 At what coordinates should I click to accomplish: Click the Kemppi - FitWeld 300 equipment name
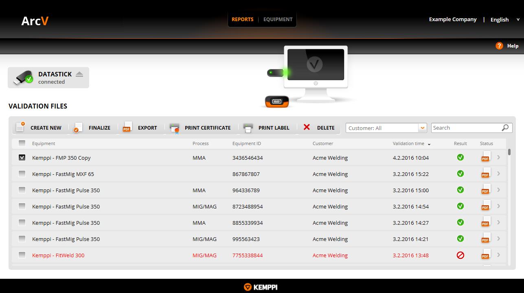pyautogui.click(x=58, y=255)
